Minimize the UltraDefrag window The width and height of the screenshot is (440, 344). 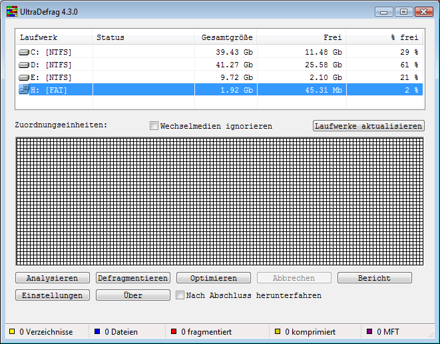(383, 12)
